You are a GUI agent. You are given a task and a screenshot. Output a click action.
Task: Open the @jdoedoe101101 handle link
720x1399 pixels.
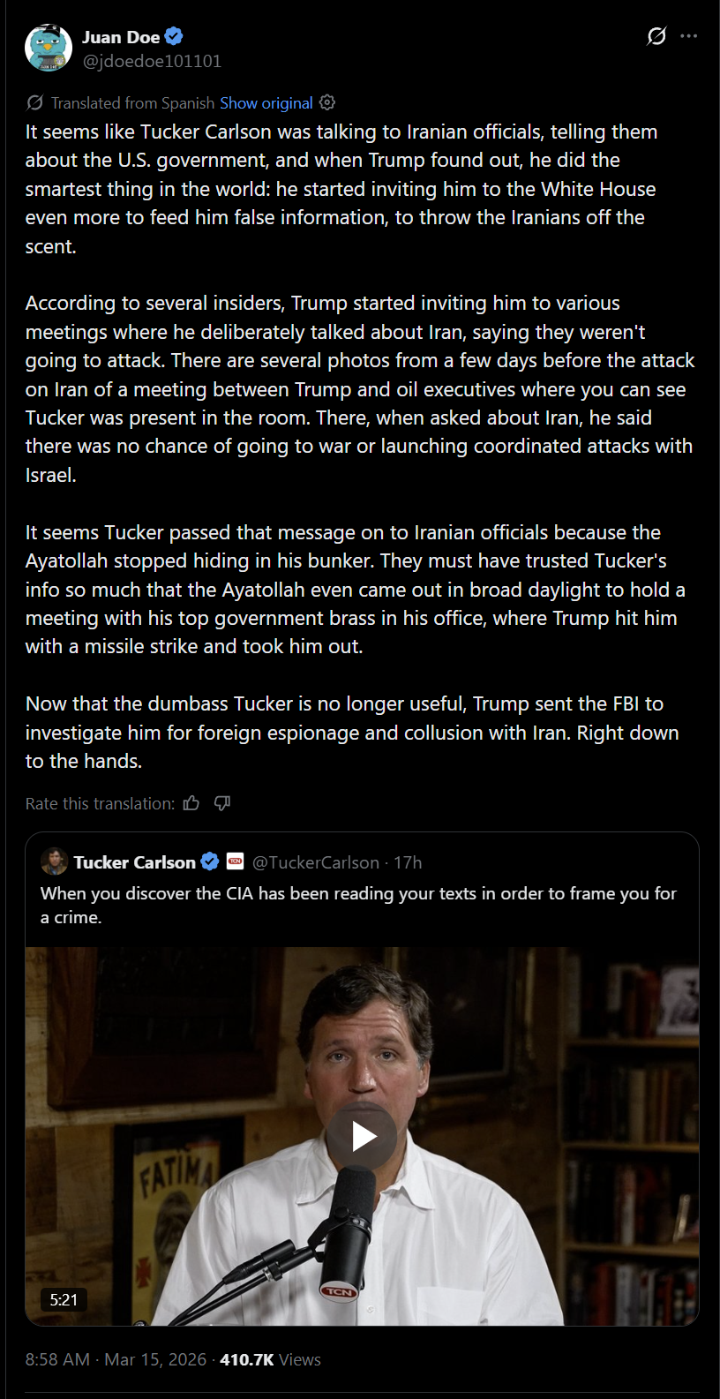tap(152, 62)
